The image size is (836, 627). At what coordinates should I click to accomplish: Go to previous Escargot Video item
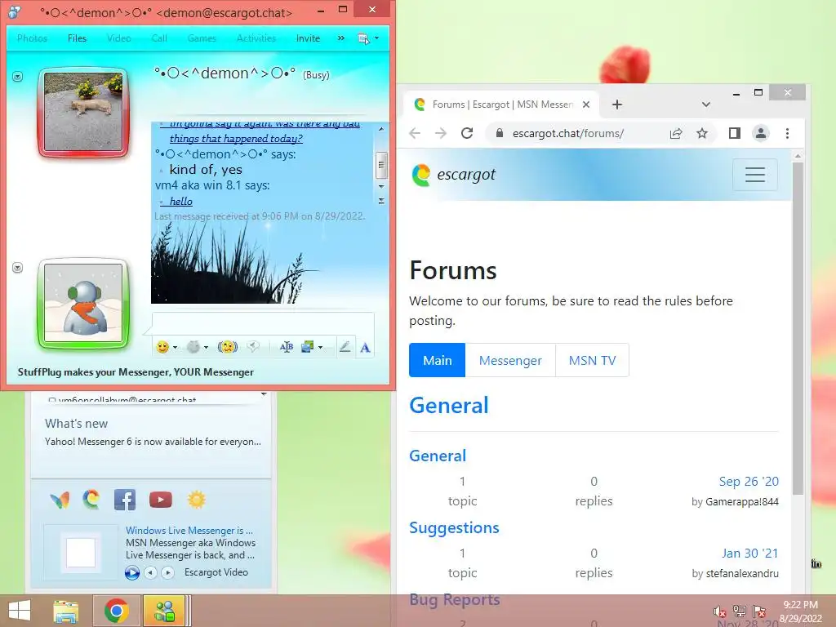tap(151, 572)
